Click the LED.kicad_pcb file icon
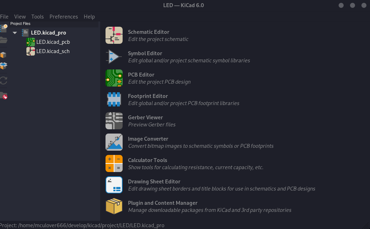The height and width of the screenshot is (229, 370). (x=31, y=42)
